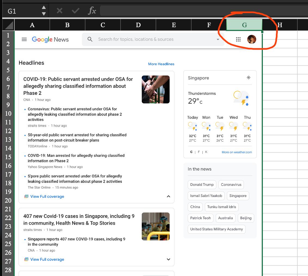Select column D header
The height and width of the screenshot is (276, 308).
pyautogui.click(x=138, y=25)
